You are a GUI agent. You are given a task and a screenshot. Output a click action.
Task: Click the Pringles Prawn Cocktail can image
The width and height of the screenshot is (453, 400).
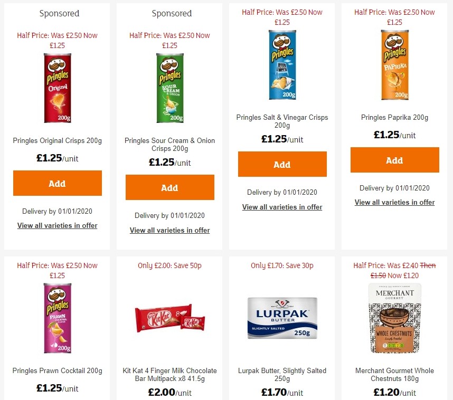coord(57,318)
